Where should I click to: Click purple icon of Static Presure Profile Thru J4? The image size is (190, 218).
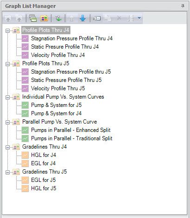[25, 47]
